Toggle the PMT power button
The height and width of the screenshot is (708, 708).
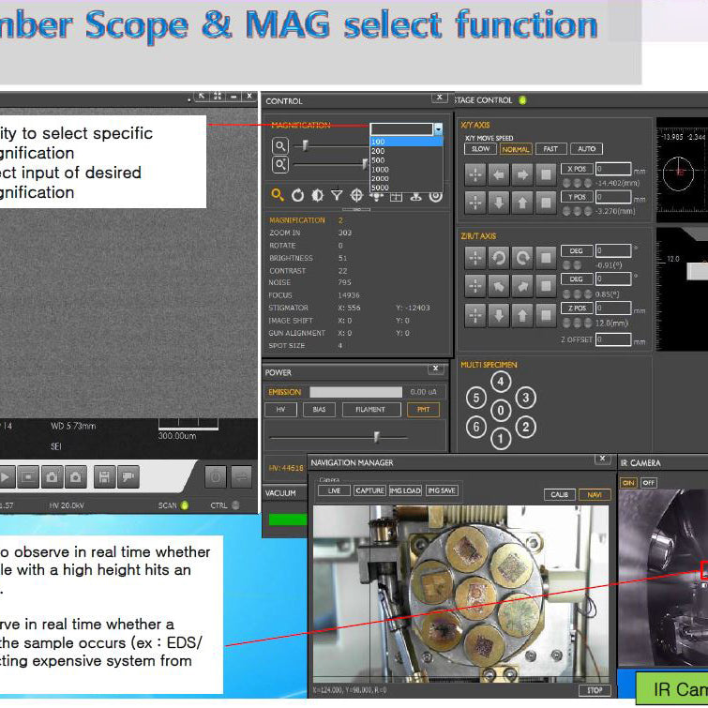(423, 410)
